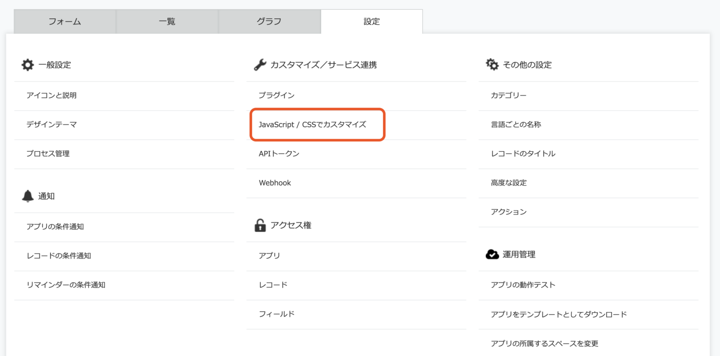Go to APIトークン settings
Screen dimensions: 720x356
point(279,154)
